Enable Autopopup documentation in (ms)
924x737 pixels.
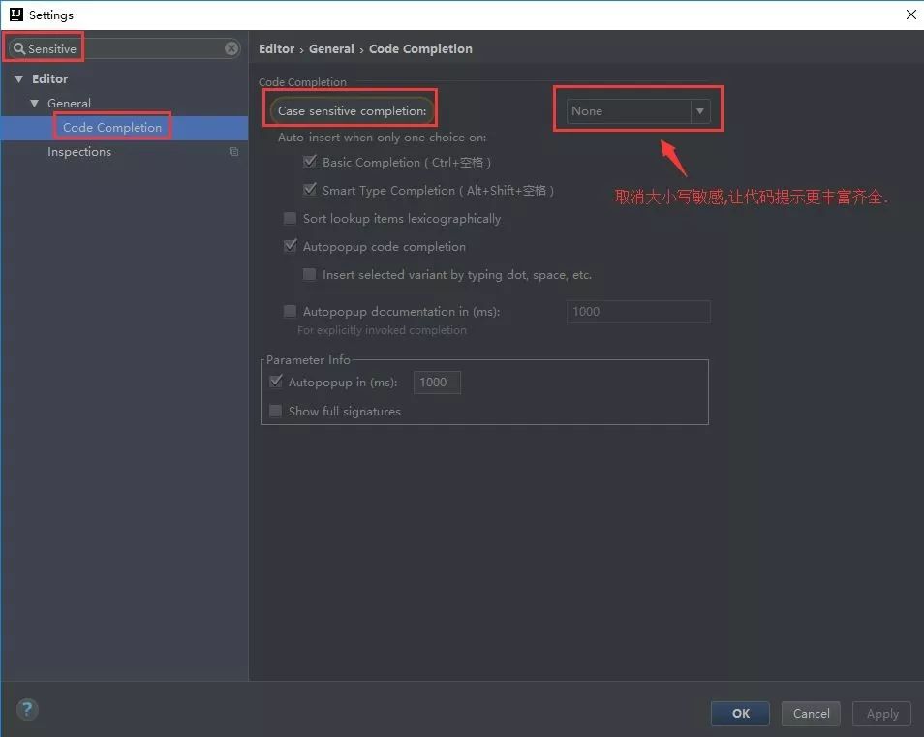coord(289,311)
